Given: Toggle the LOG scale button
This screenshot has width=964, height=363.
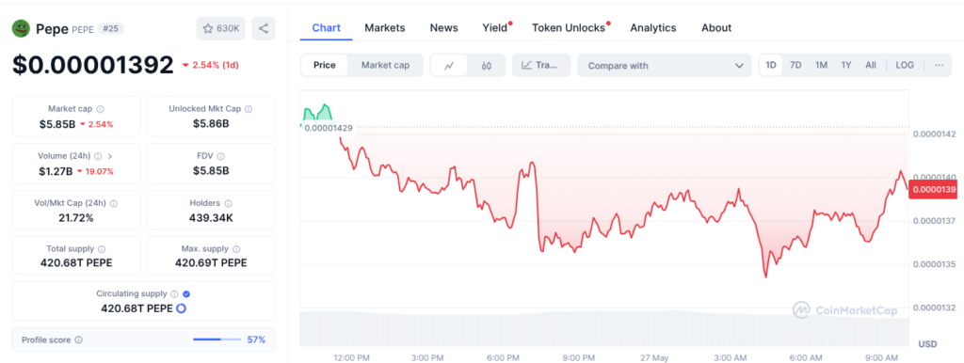Looking at the screenshot, I should point(905,65).
